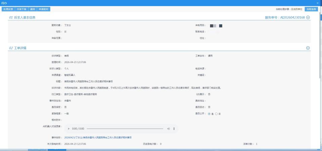322x151 pixels.
Task: Click the 退回 button
Action: 33,9
